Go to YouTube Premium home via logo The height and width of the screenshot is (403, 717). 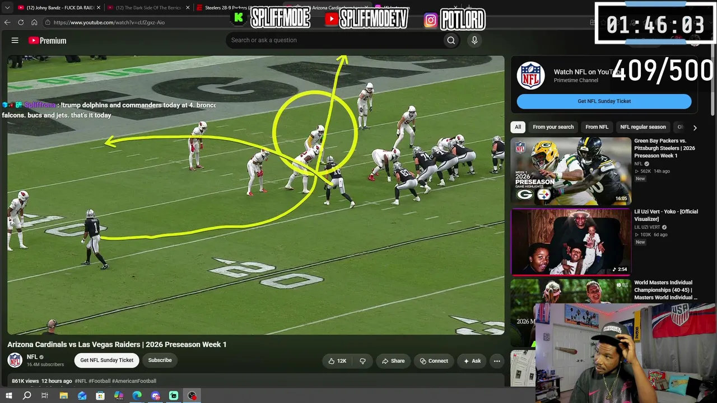(48, 40)
